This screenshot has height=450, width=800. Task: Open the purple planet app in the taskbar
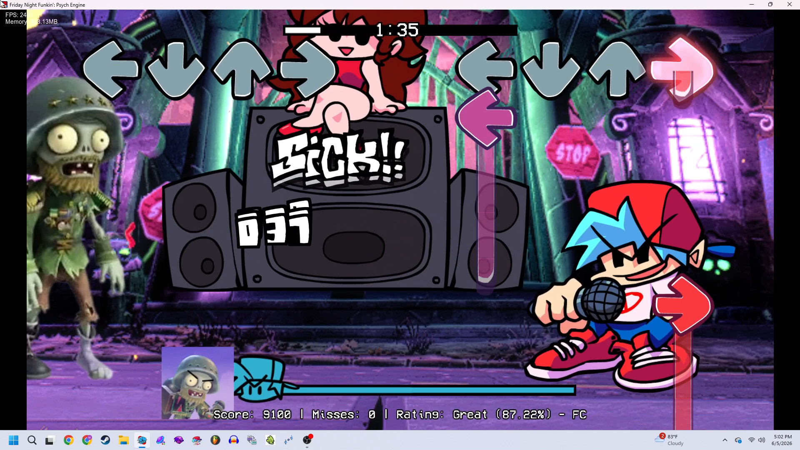[x=160, y=440]
